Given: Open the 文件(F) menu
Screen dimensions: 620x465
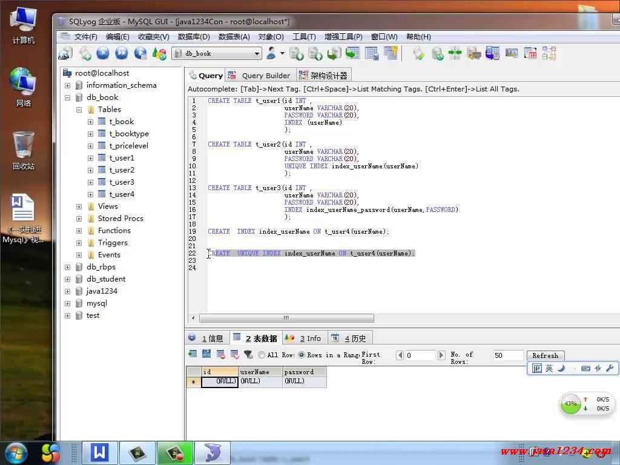Looking at the screenshot, I should tap(85, 37).
